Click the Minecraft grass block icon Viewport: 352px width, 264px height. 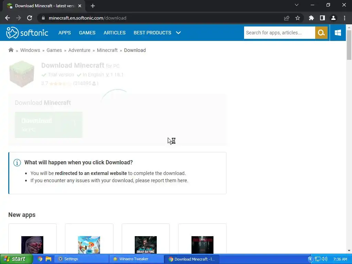(22, 74)
